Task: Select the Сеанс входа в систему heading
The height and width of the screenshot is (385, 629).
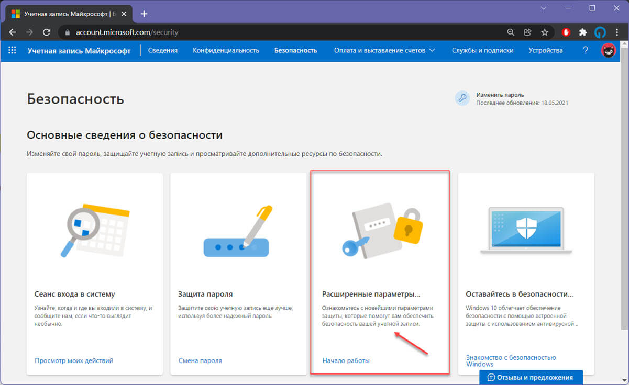Action: pos(74,294)
